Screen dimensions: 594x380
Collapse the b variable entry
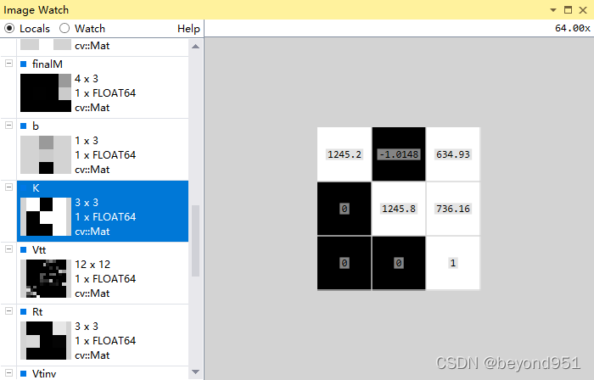8,126
